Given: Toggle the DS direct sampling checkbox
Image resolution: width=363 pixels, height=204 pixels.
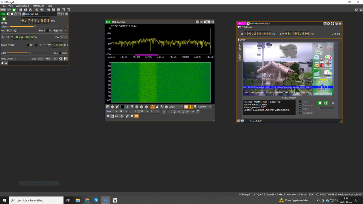Looking at the screenshot, I should pos(28,45).
